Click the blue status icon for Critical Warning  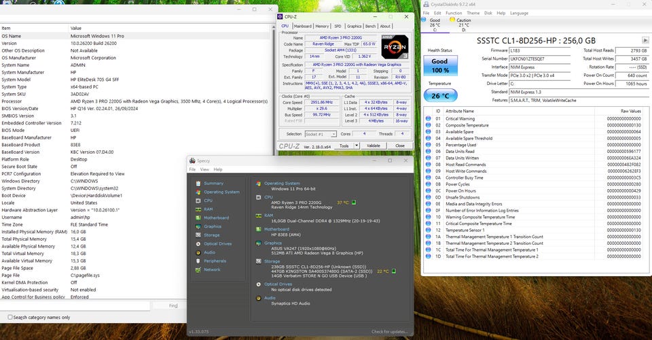point(428,118)
